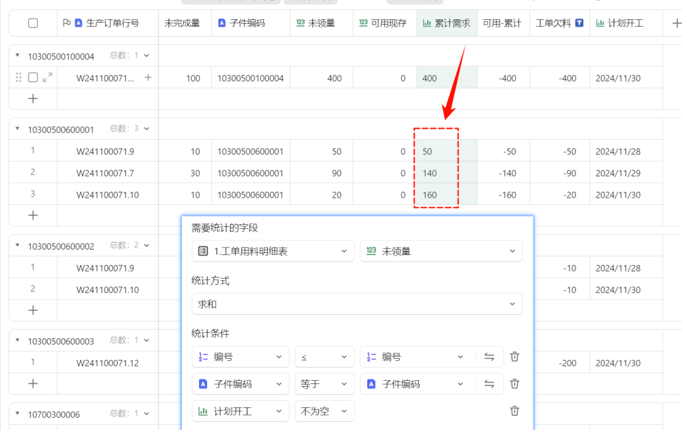Select date cell 2024/11/29
Image resolution: width=682 pixels, height=430 pixels.
[x=626, y=173]
